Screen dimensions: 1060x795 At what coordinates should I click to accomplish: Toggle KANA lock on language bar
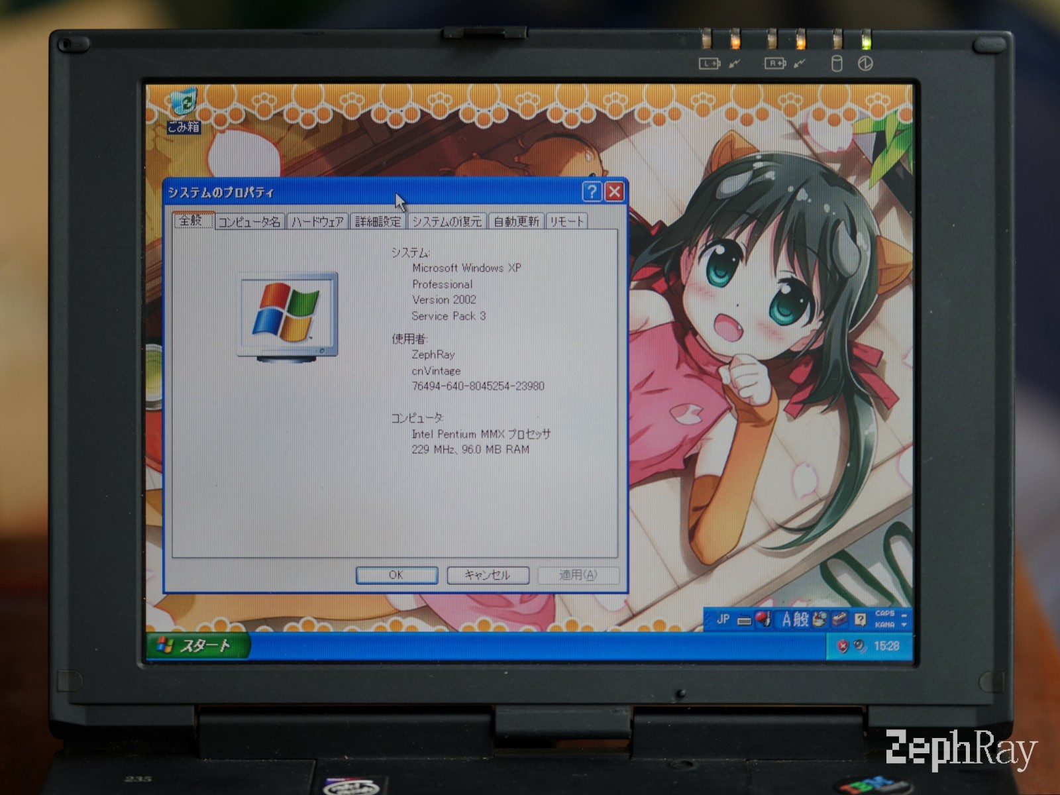885,625
